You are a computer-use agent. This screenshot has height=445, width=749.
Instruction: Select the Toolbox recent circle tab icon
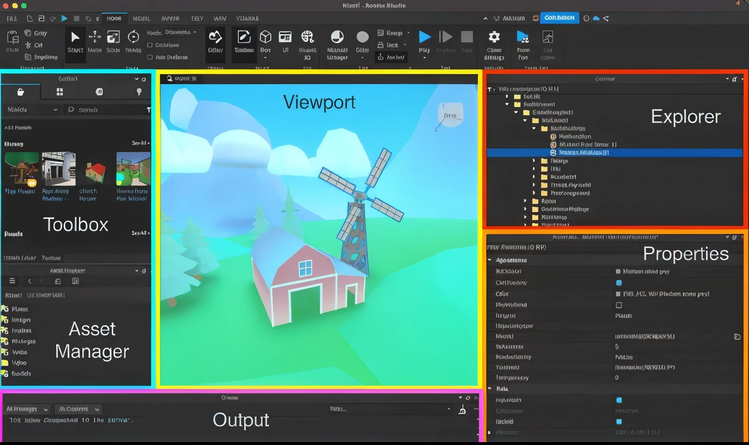tap(99, 92)
